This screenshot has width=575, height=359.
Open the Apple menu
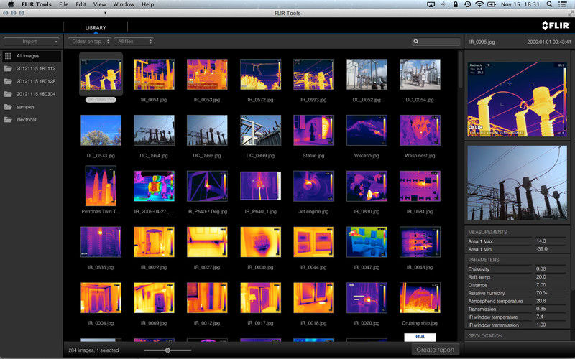tap(11, 4)
